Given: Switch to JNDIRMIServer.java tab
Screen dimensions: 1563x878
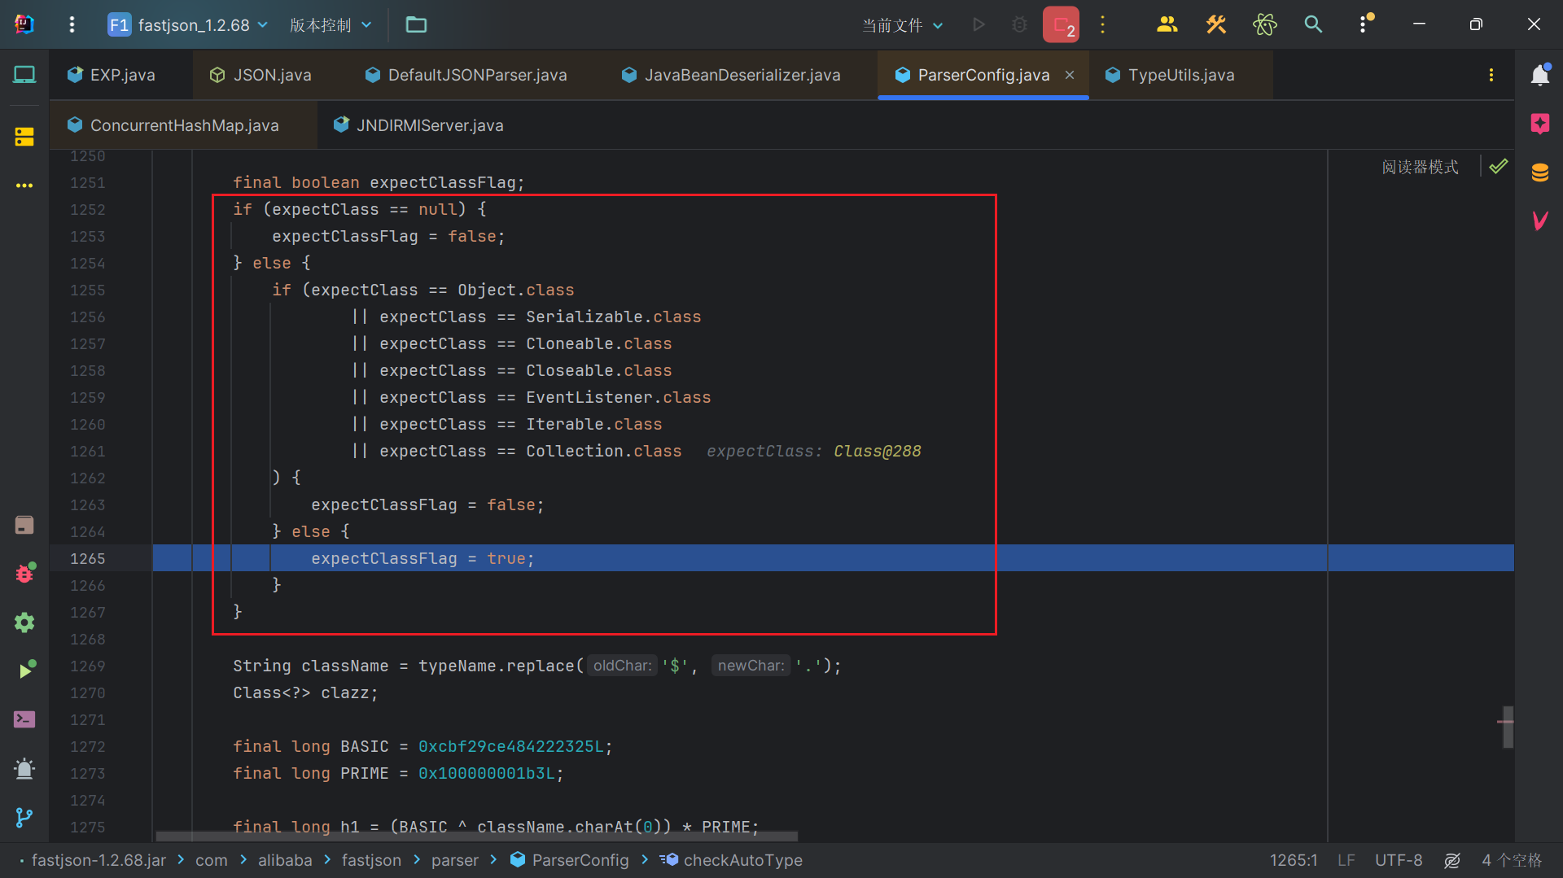Looking at the screenshot, I should 419,125.
